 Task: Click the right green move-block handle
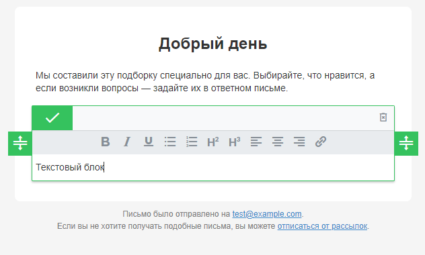[x=406, y=144]
